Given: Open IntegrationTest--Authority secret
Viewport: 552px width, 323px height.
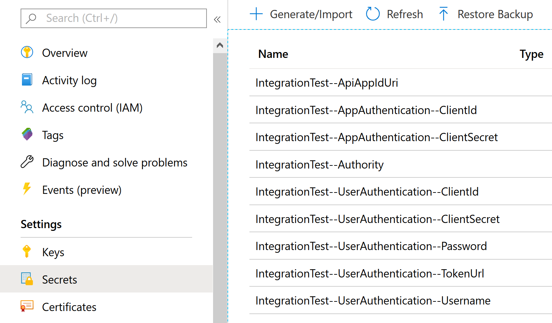Looking at the screenshot, I should [x=319, y=165].
